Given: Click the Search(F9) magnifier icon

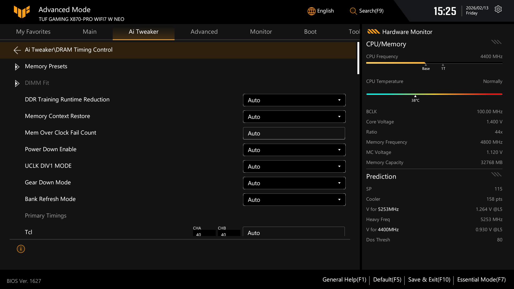Looking at the screenshot, I should pos(353,11).
